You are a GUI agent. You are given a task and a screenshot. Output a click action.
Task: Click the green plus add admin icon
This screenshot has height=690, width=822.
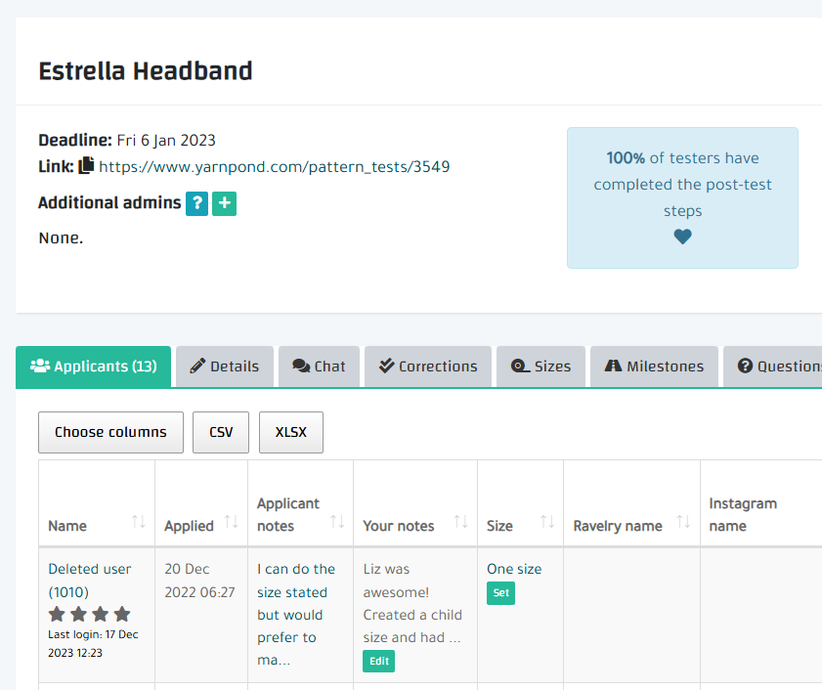[x=224, y=203]
